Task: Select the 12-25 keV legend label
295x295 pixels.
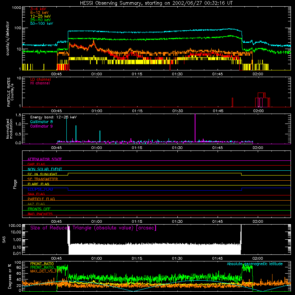Action: [x=40, y=16]
